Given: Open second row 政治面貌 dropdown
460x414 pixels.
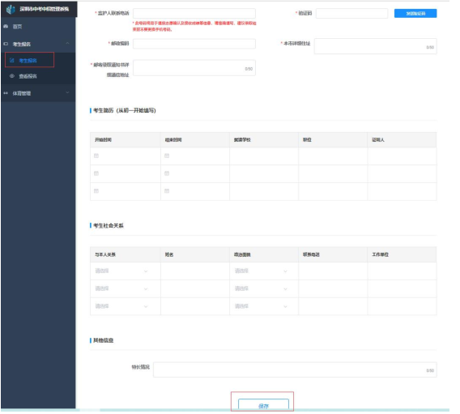Looking at the screenshot, I should (x=261, y=288).
